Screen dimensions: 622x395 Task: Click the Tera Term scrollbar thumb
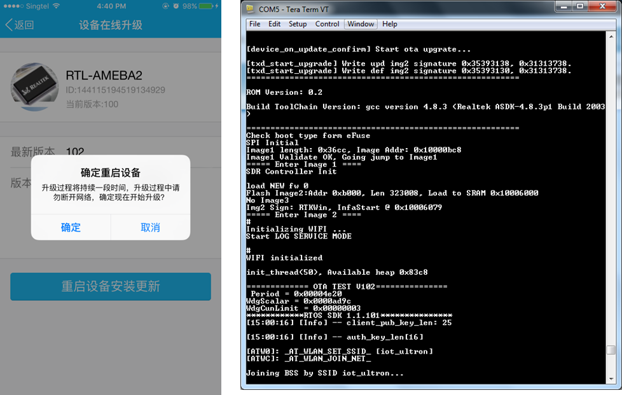coord(611,350)
